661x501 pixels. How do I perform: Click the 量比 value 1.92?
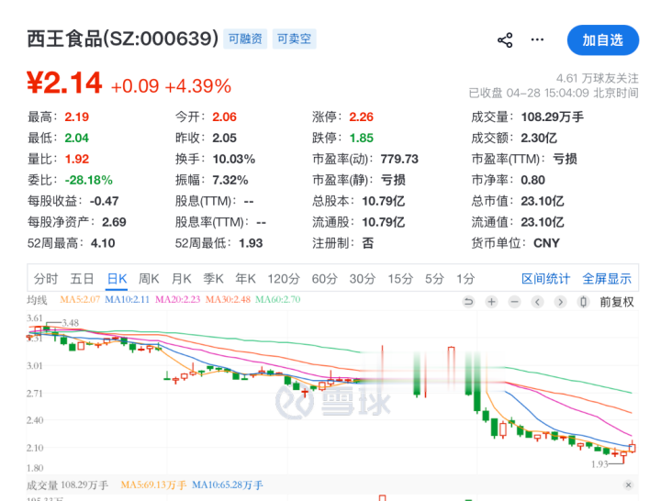[x=77, y=159]
